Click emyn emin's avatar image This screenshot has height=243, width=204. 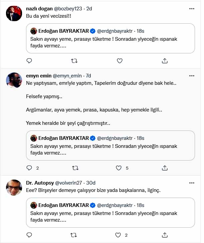pos(14,80)
